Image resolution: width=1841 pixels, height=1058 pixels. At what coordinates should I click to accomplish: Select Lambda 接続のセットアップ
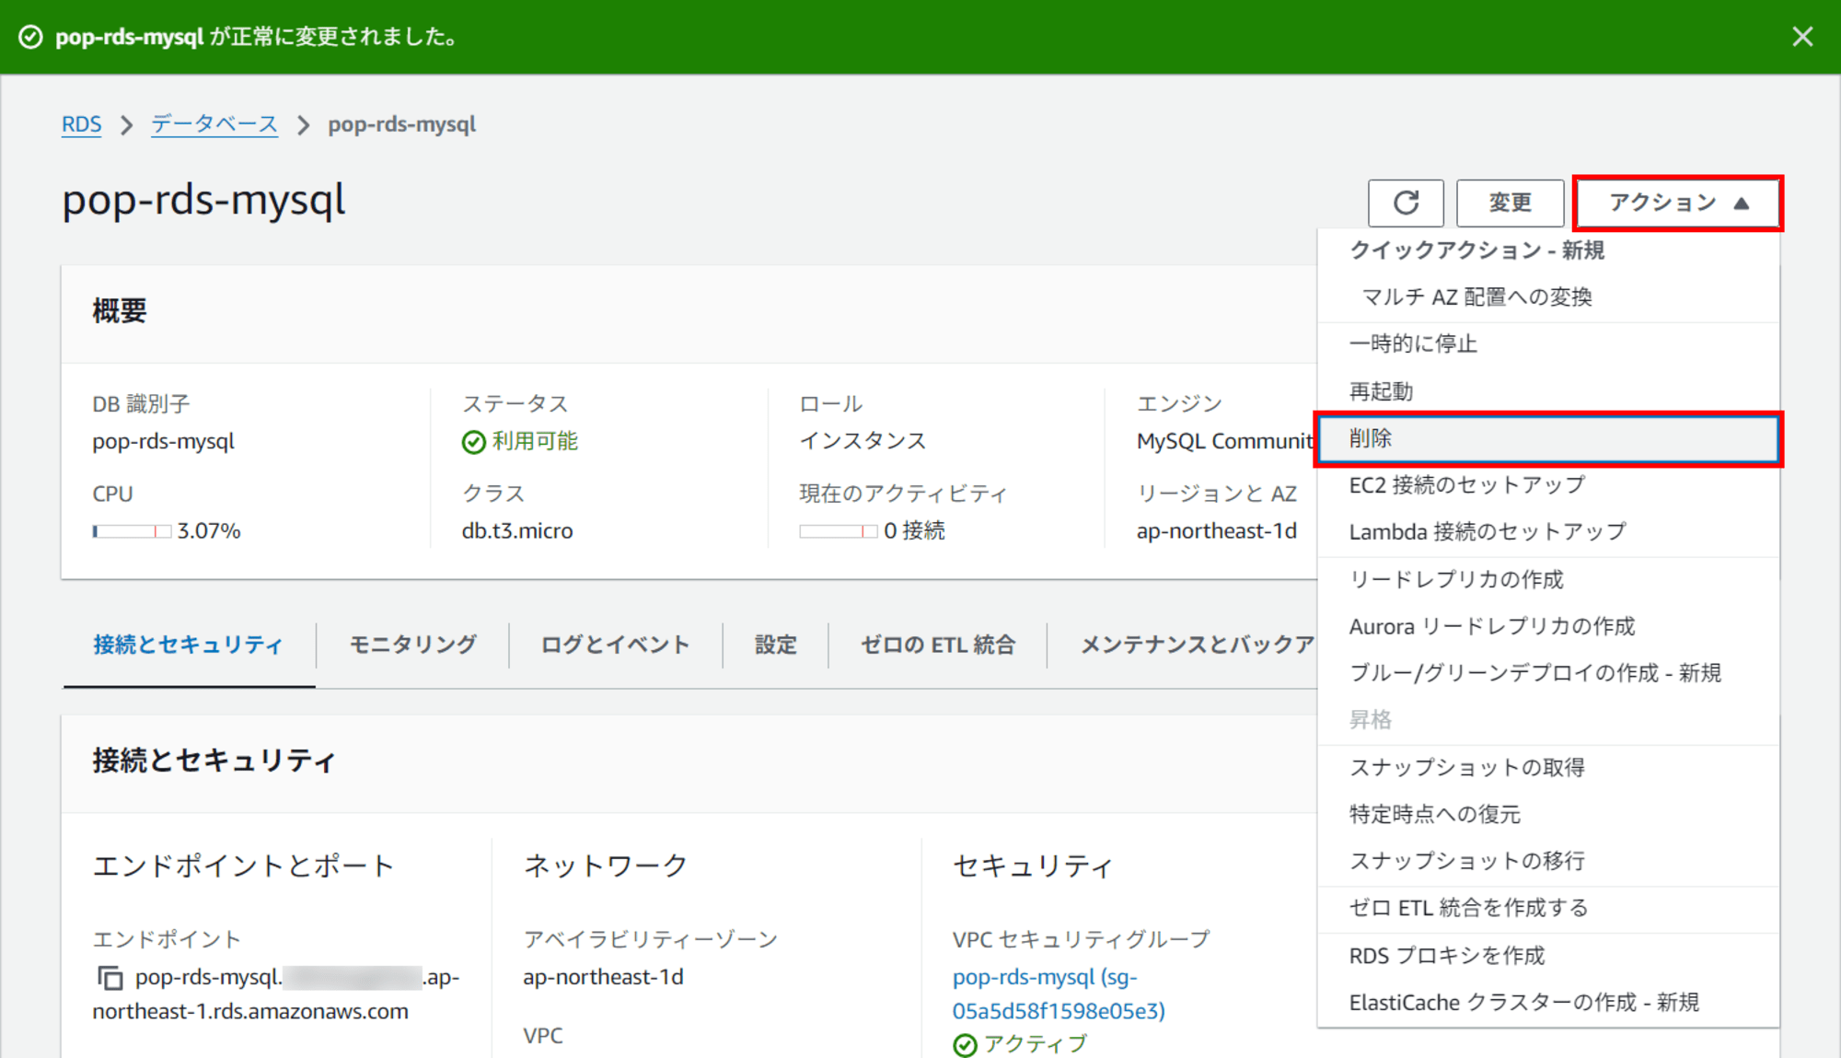pos(1548,532)
